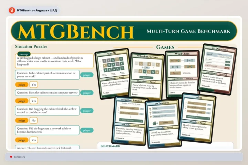Select the Wheel of Fortune game card

(146, 76)
